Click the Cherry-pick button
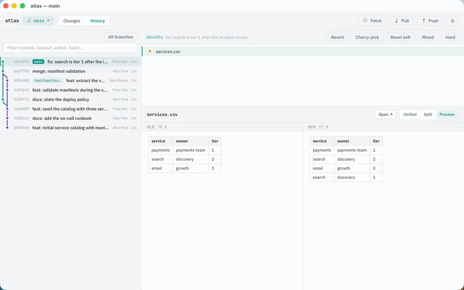Screen dimensions: 464x290 [367, 37]
